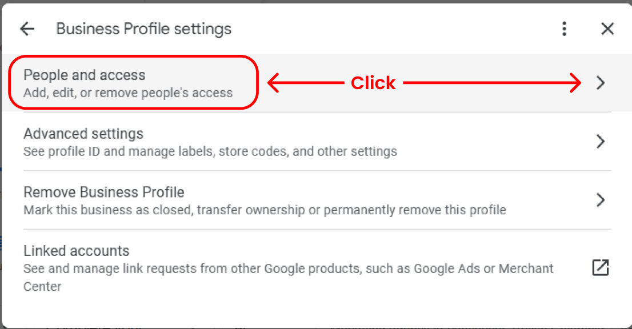Click the red right-pointing annotation arrowhead
This screenshot has width=632, height=329.
576,83
